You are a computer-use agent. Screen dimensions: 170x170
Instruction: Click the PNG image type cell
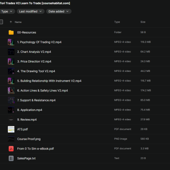(x=121, y=139)
